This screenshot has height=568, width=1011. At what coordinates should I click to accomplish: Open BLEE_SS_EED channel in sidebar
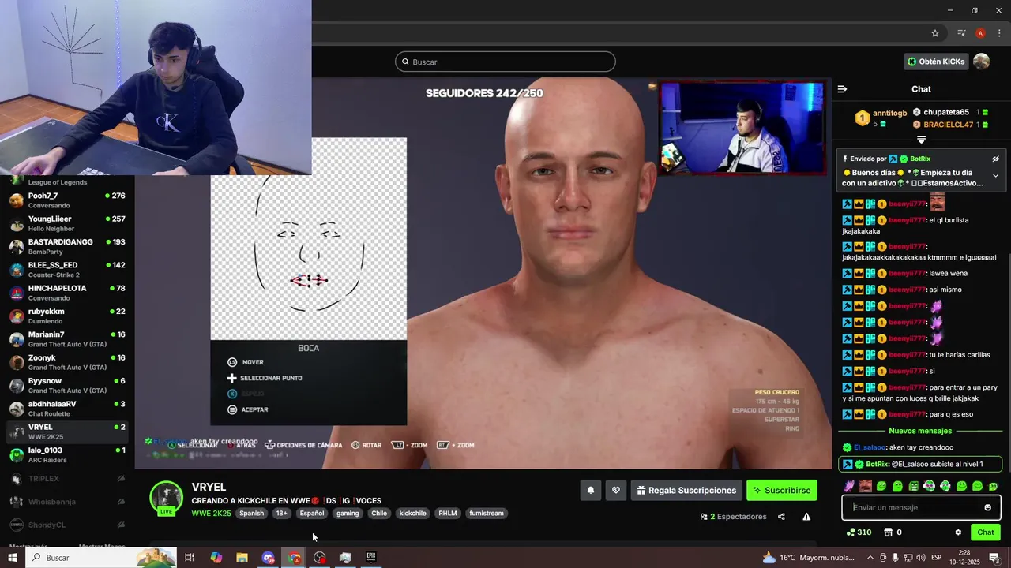67,269
